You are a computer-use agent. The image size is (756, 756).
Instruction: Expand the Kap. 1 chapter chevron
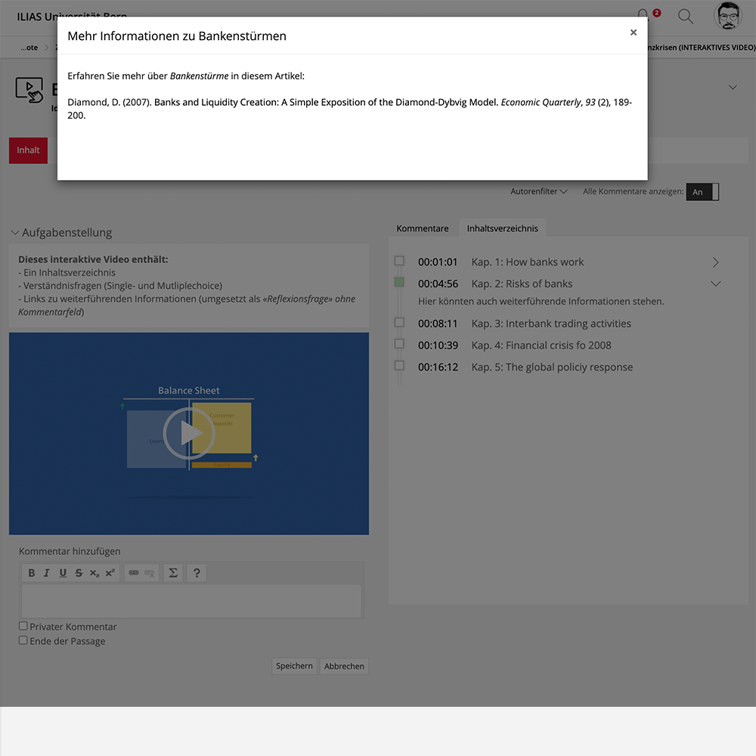tap(715, 262)
